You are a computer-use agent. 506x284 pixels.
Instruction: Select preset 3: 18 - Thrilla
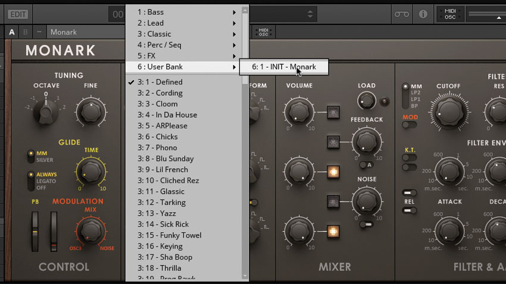(x=184, y=268)
